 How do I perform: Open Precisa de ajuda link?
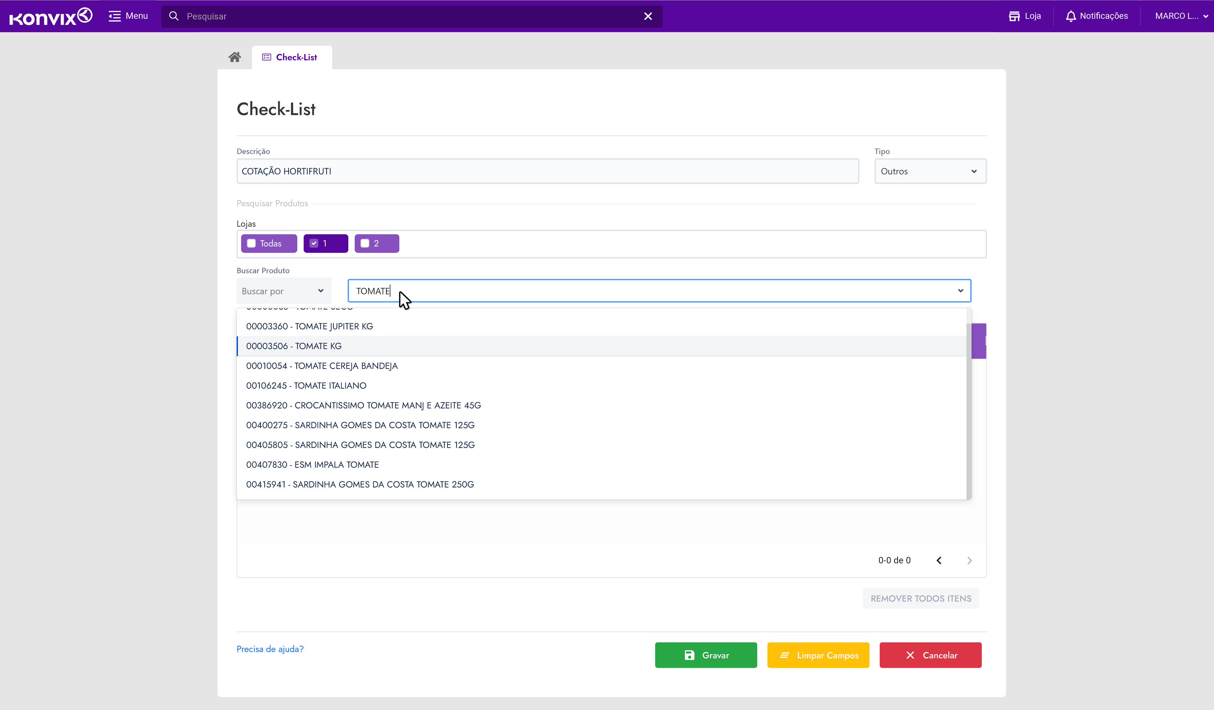coord(270,649)
